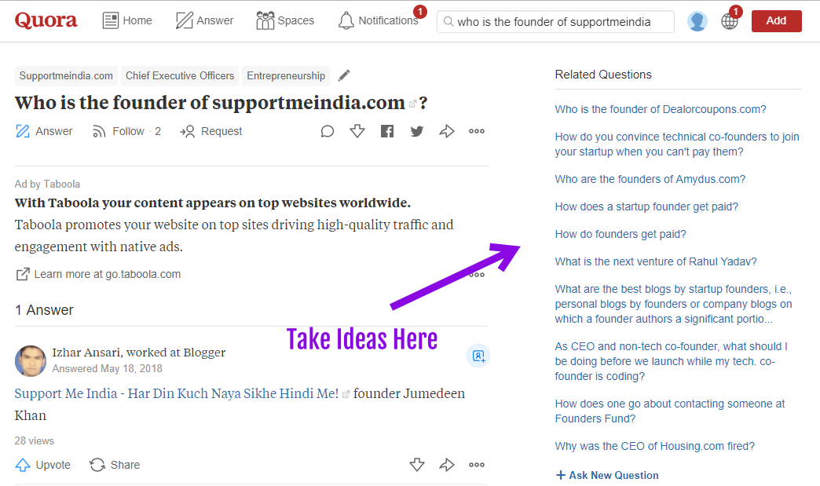This screenshot has width=820, height=486.
Task: Edit topics with the pencil icon
Action: (x=343, y=76)
